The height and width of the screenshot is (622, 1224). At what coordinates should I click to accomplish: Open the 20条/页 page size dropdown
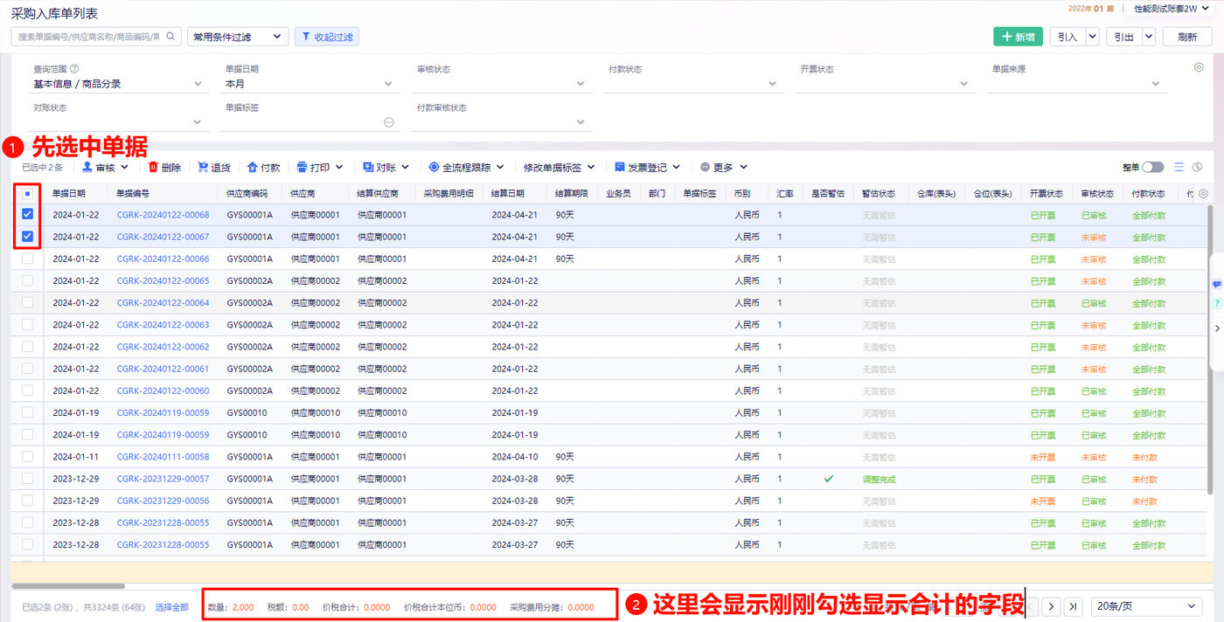click(1147, 606)
